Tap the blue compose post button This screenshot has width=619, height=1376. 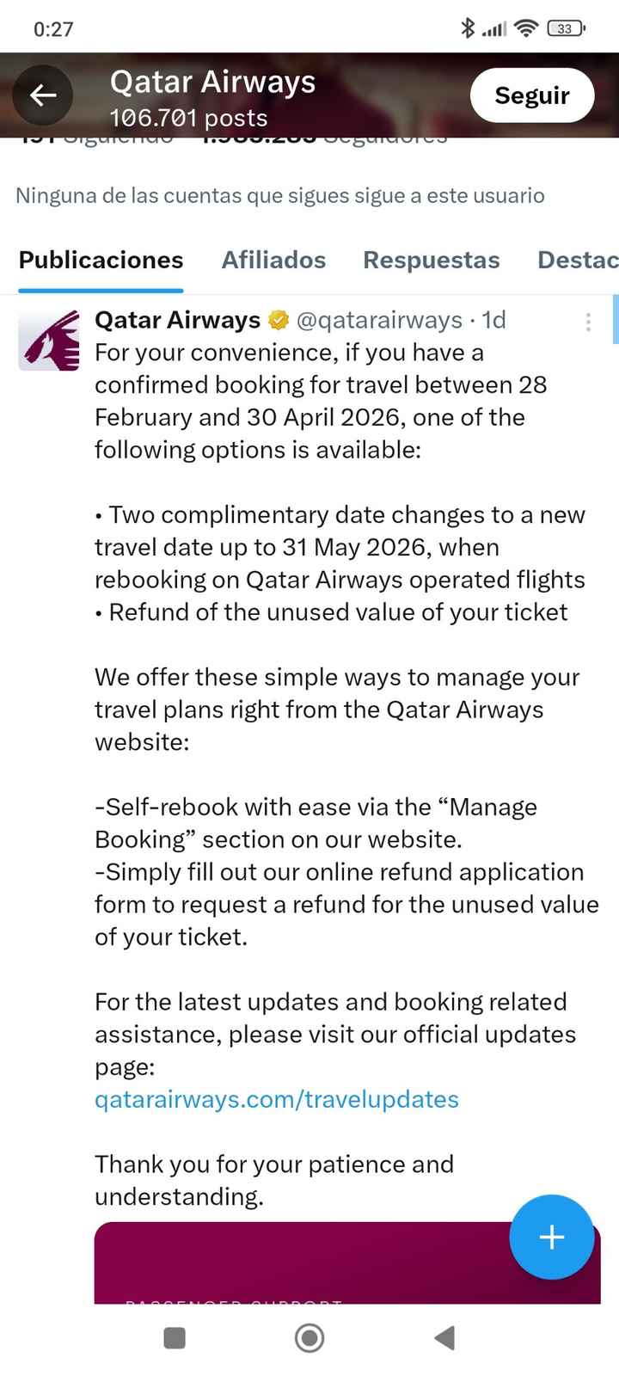tap(551, 1237)
